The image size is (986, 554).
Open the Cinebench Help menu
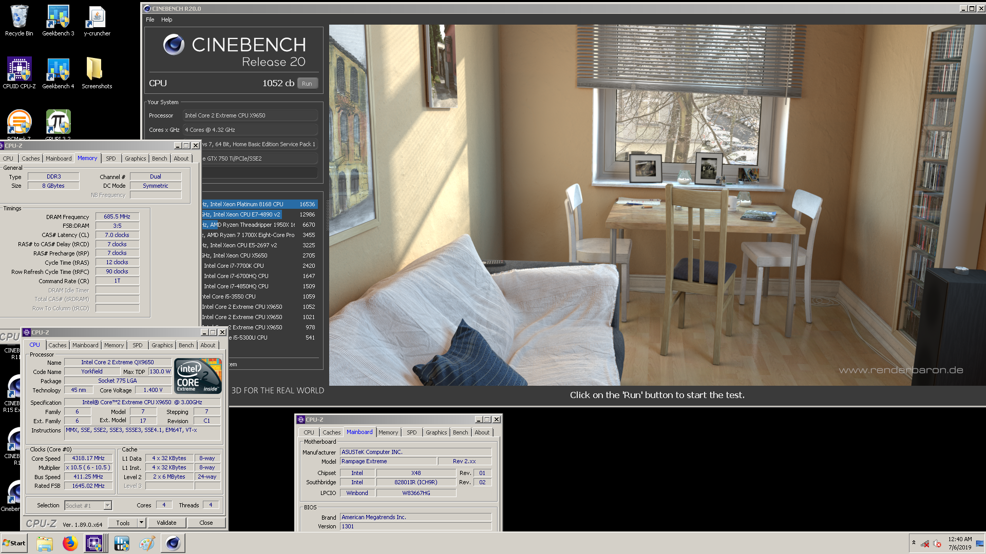(167, 19)
